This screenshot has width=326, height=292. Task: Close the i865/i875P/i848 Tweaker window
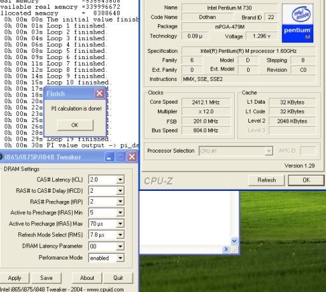132,157
